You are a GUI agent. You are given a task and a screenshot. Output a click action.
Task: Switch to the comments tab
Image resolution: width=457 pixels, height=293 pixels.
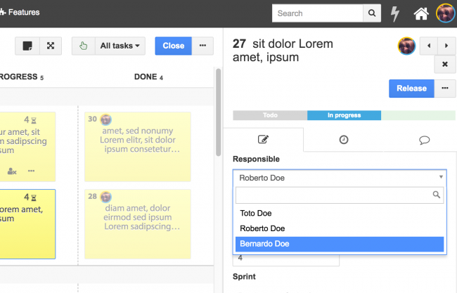(x=424, y=140)
